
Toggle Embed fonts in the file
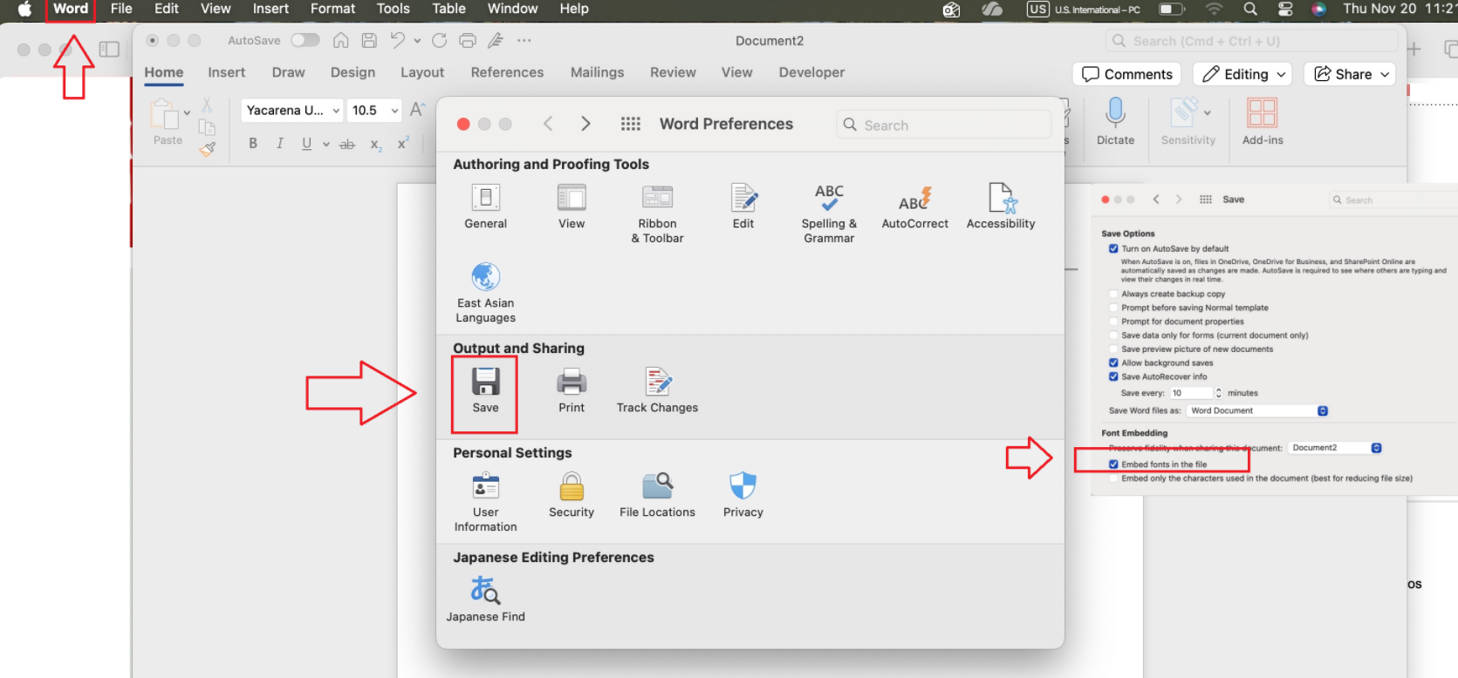click(1113, 464)
